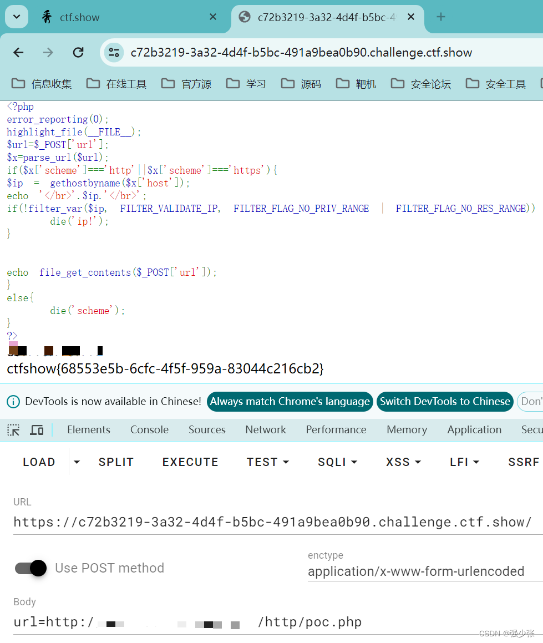Open the XSS dropdown menu
Viewport: 543px width, 643px height.
(404, 462)
